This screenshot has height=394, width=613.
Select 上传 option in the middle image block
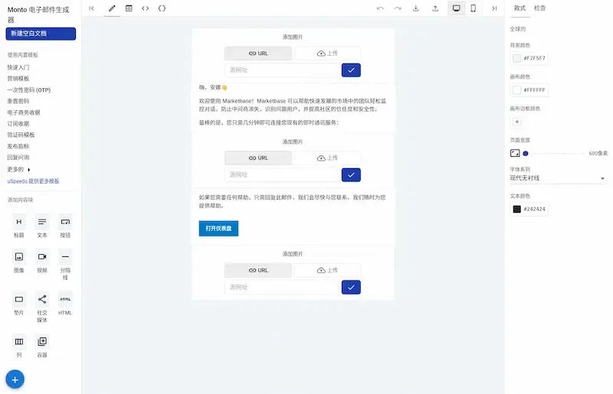pos(327,158)
